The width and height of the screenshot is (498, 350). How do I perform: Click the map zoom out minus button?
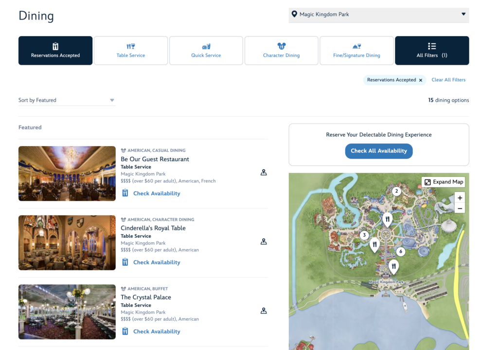coord(460,208)
